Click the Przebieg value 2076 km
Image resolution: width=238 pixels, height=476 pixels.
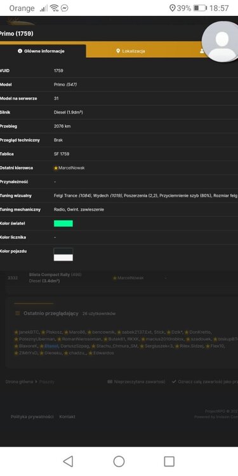click(x=62, y=126)
